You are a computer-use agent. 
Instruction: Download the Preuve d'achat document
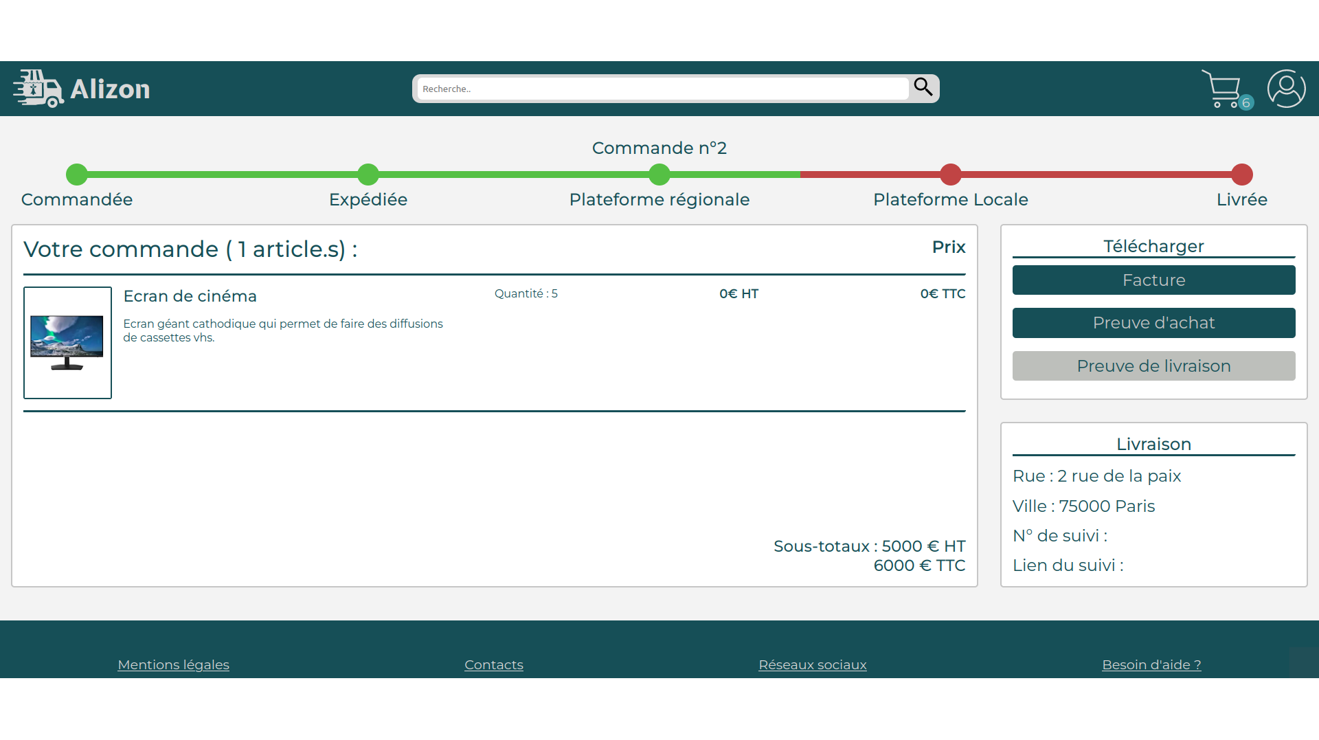click(1153, 323)
